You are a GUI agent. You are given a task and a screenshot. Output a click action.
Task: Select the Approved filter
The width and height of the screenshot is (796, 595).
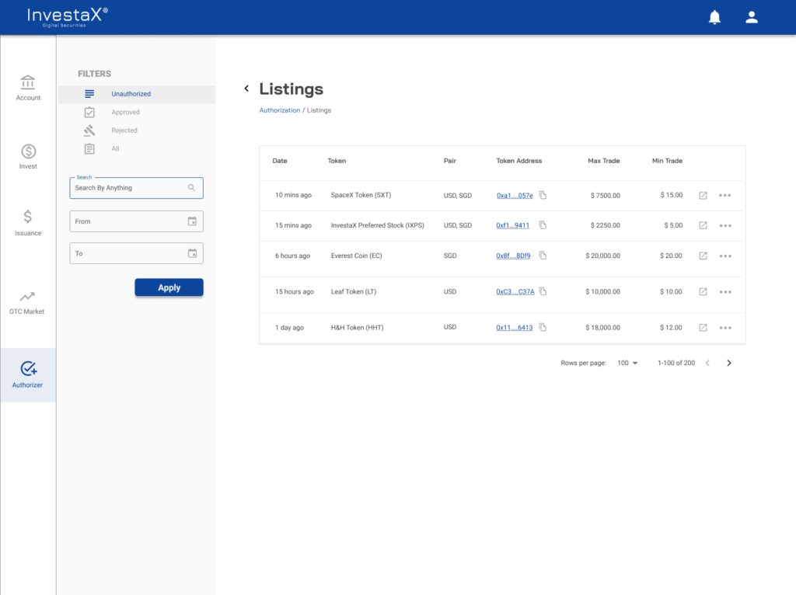click(x=124, y=112)
